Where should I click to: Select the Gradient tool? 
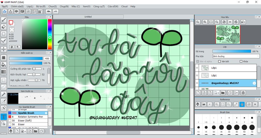(4, 72)
